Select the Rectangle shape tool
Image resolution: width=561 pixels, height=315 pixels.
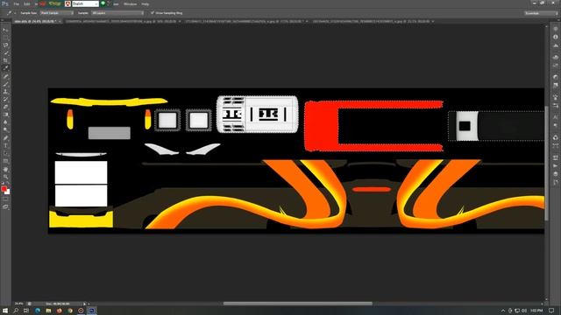(5, 161)
